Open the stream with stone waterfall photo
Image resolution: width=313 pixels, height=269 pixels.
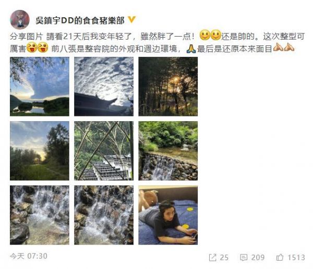(168, 151)
